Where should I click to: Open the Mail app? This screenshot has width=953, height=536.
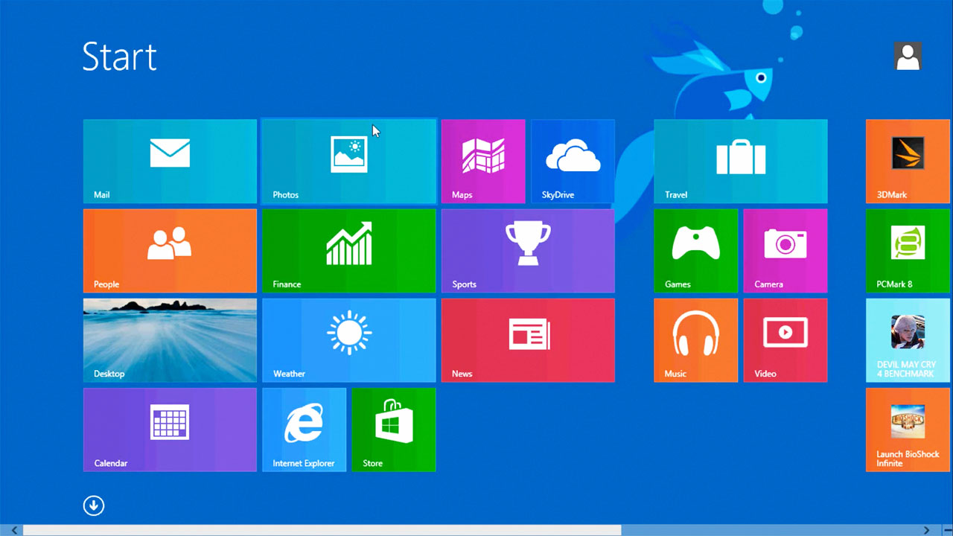[170, 161]
